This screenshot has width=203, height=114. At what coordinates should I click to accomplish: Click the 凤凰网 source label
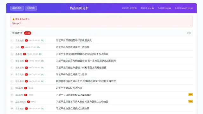18,54
